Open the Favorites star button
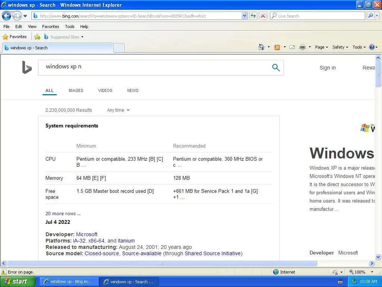This screenshot has width=382, height=287. tap(15, 37)
